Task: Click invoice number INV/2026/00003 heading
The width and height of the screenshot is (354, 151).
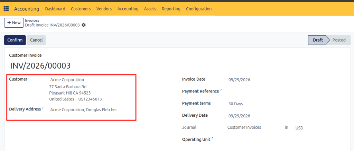Action: tap(40, 66)
